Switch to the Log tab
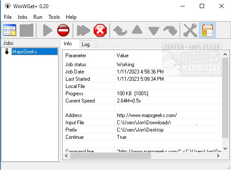231x170 pixels. [88, 44]
